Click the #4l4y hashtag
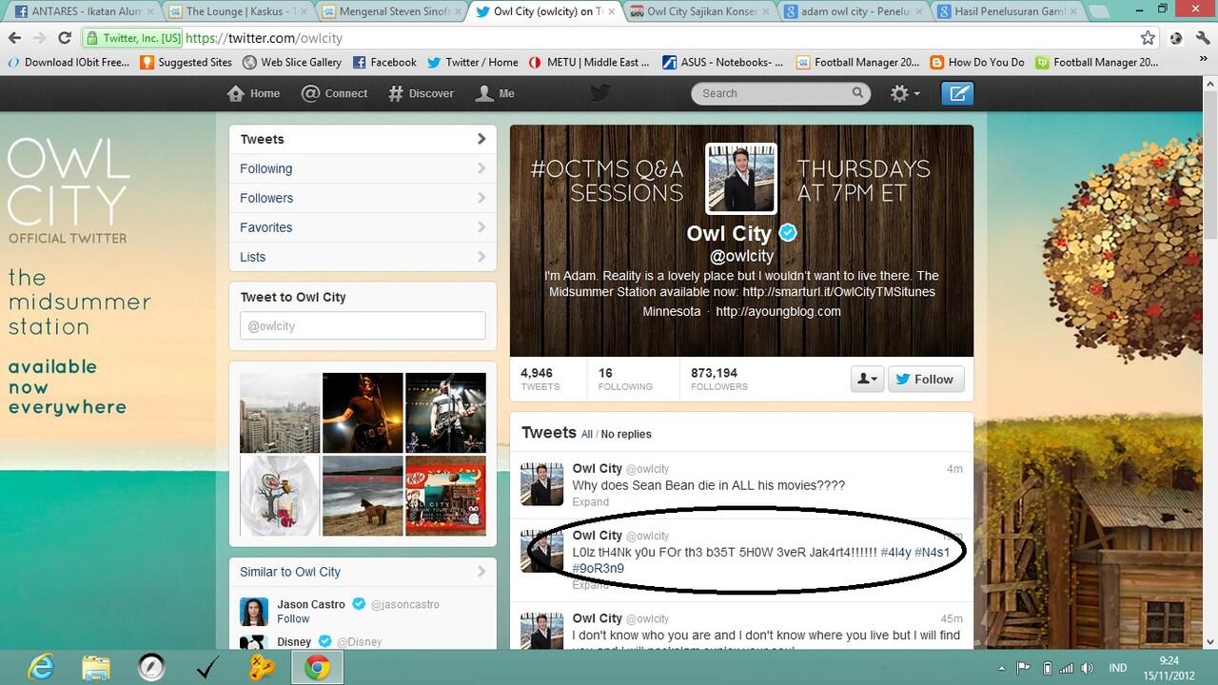1218x685 pixels. (895, 552)
